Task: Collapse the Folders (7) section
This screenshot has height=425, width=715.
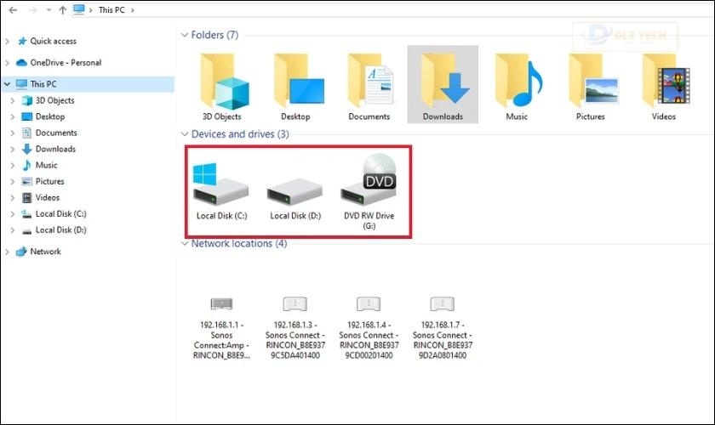Action: coord(185,36)
